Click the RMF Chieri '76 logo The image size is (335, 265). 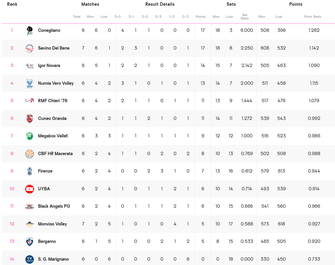point(29,101)
